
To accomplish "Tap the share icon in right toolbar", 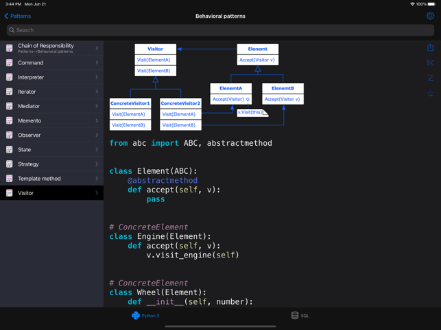I will point(430,47).
